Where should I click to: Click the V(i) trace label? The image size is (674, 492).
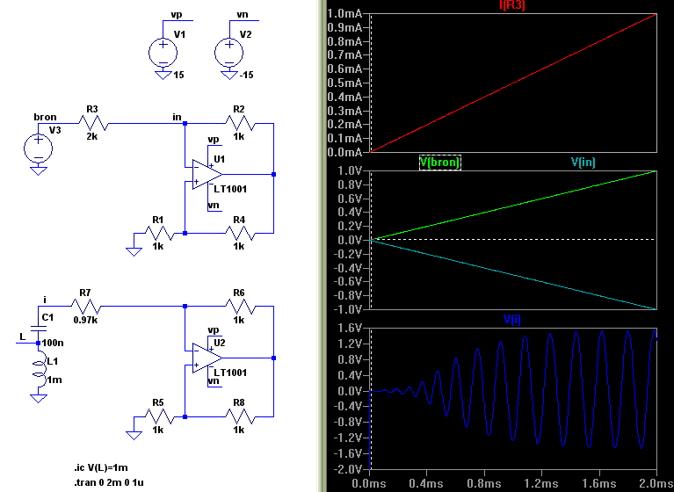[x=512, y=322]
